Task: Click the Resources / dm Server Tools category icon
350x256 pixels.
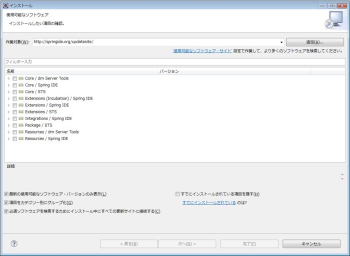Action: tap(21, 132)
